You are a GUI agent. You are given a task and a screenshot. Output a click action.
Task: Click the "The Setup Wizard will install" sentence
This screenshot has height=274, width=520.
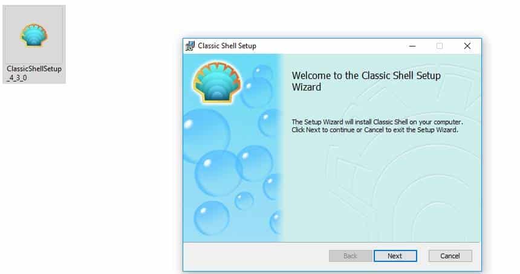pyautogui.click(x=377, y=122)
